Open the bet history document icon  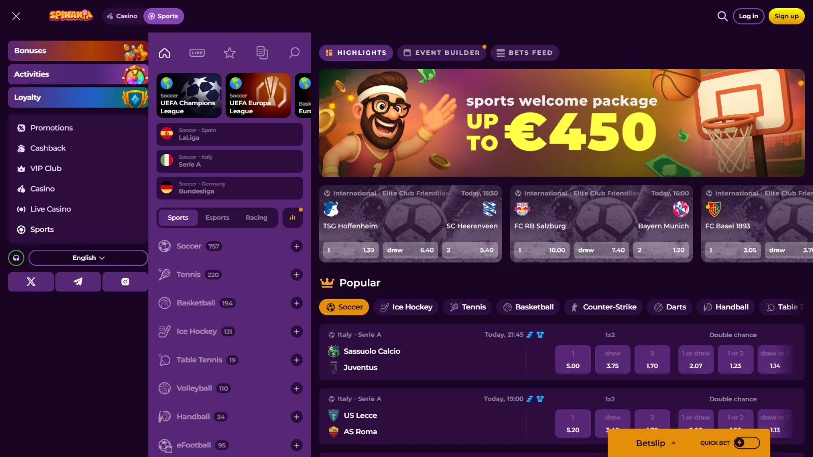point(262,53)
